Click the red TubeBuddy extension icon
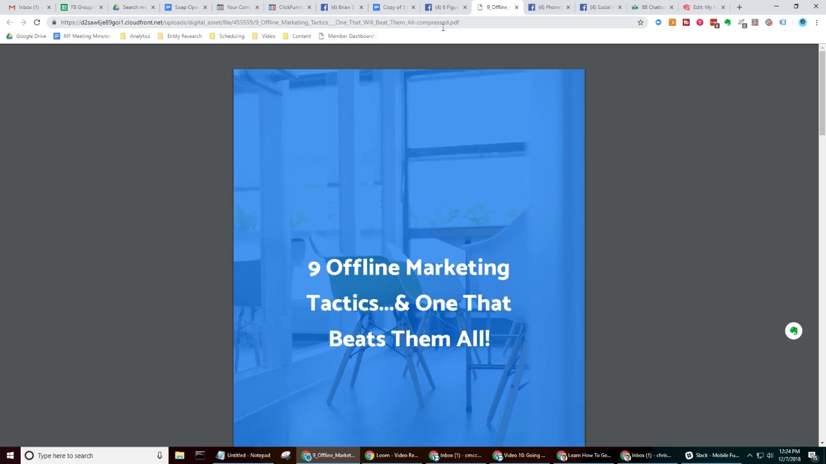The height and width of the screenshot is (464, 826). click(x=686, y=23)
